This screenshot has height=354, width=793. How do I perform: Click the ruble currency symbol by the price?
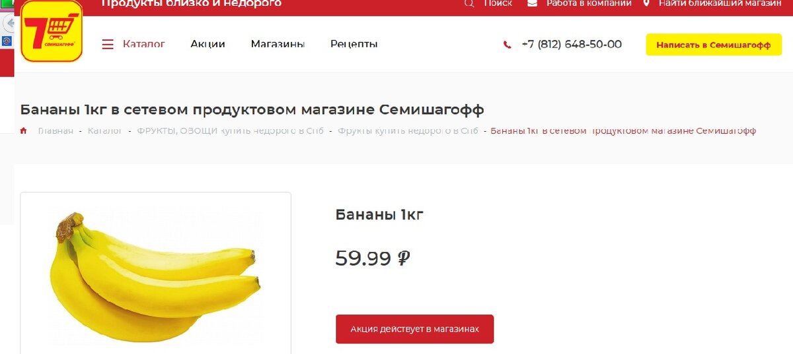point(403,258)
